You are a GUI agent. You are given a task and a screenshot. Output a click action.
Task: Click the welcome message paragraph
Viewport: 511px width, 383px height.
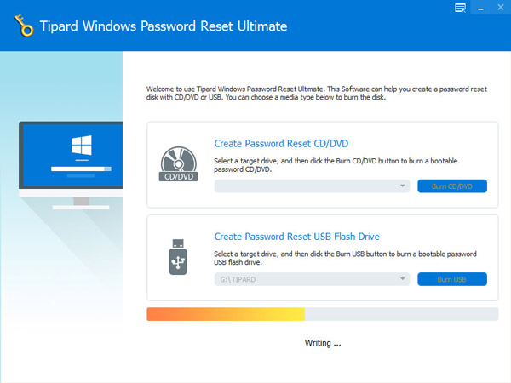pyautogui.click(x=317, y=93)
